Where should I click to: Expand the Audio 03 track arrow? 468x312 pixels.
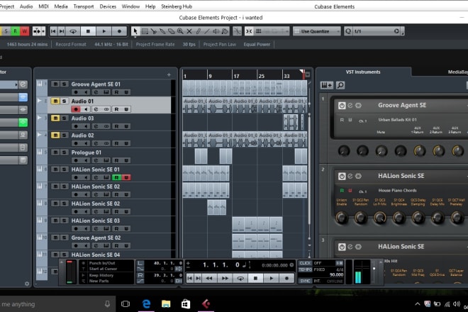point(39,118)
